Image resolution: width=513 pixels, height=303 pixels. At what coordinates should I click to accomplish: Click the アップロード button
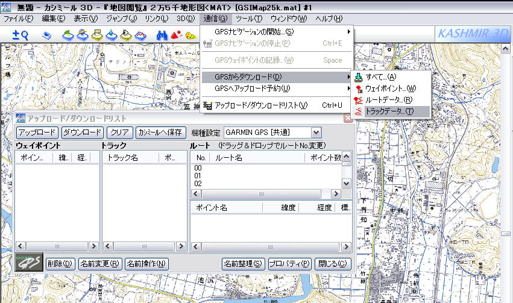pyautogui.click(x=37, y=133)
